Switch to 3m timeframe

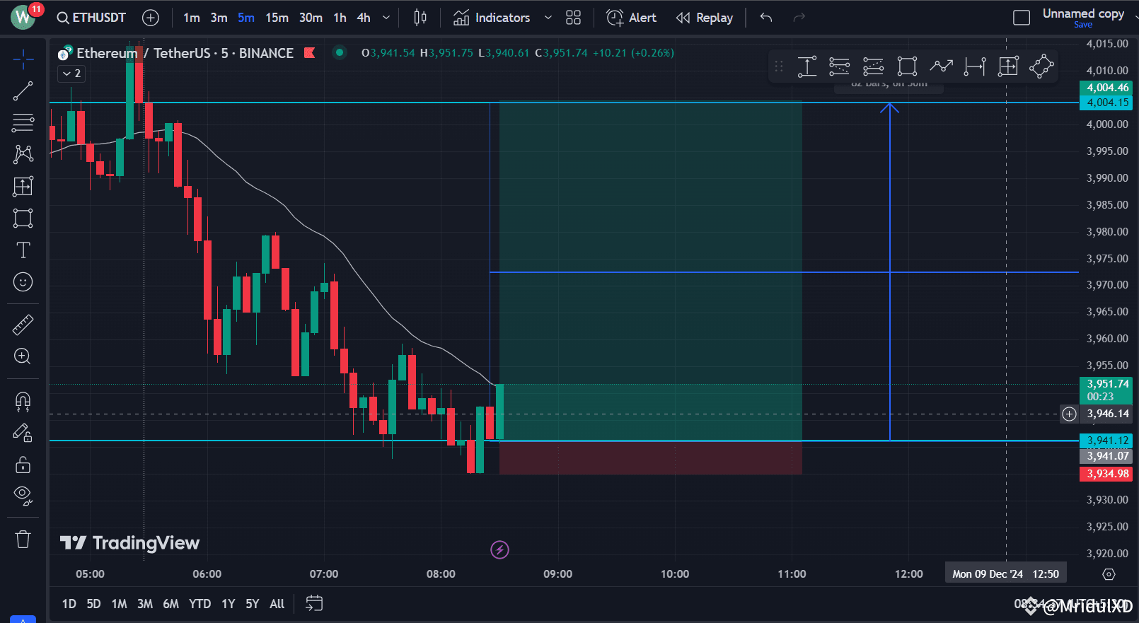coord(219,18)
